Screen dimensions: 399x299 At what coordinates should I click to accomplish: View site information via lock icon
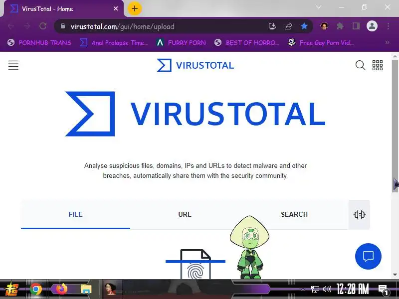pos(63,26)
